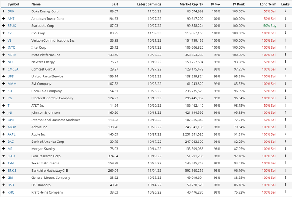Open links options for Apple Inc row
Image resolution: width=292 pixels, height=197 pixels.
point(285,134)
